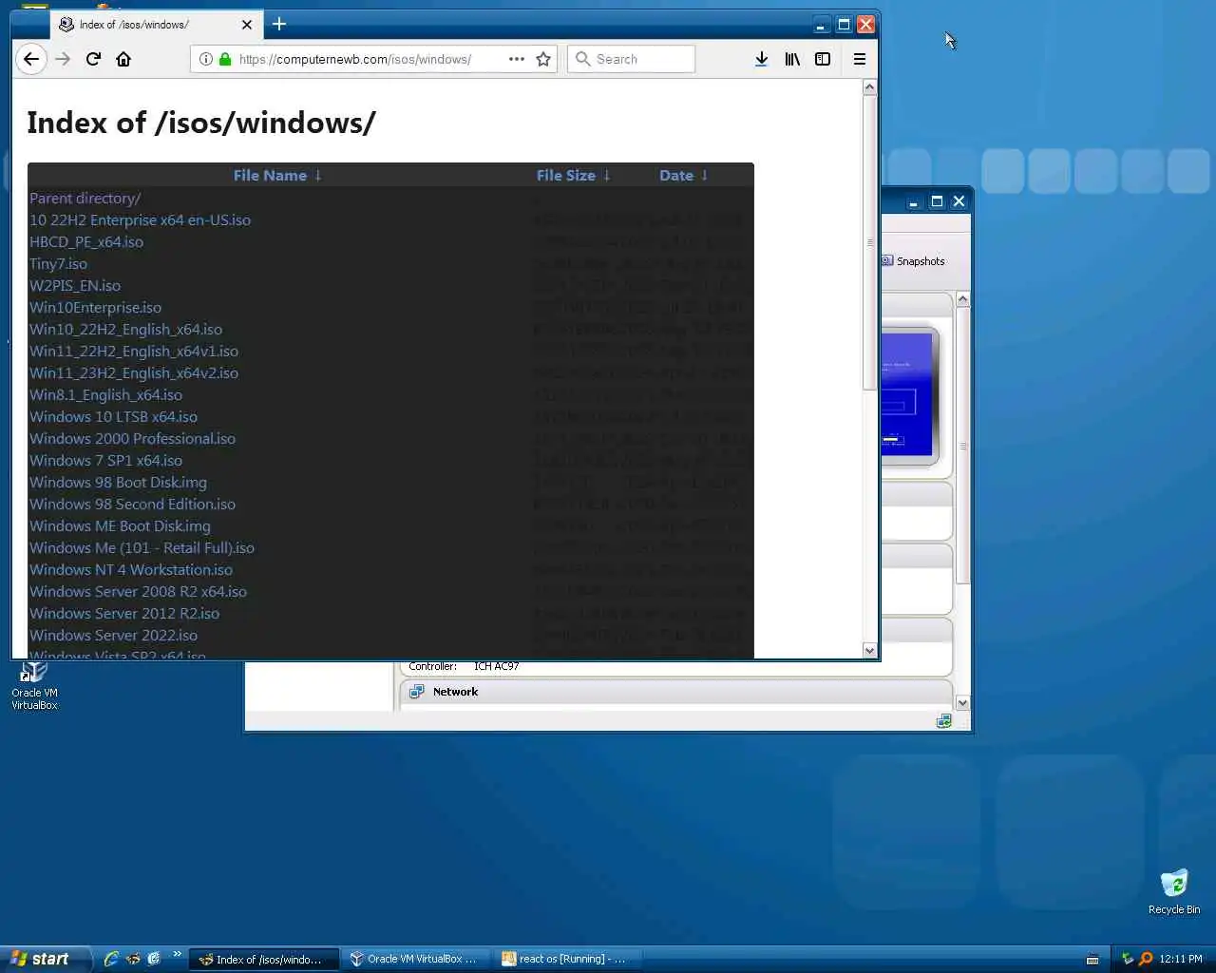
Task: Click the browser forward arrow
Action: (x=63, y=59)
